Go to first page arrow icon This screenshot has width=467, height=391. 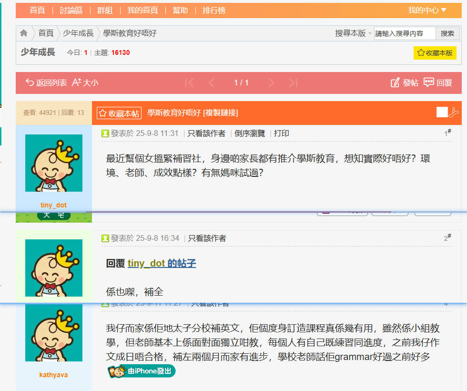coord(190,82)
